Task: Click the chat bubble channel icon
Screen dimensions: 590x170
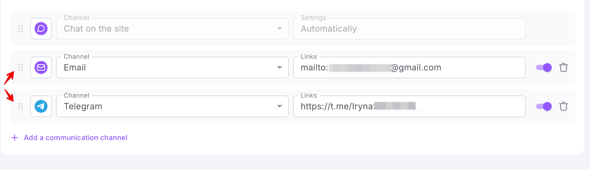Action: (x=41, y=29)
